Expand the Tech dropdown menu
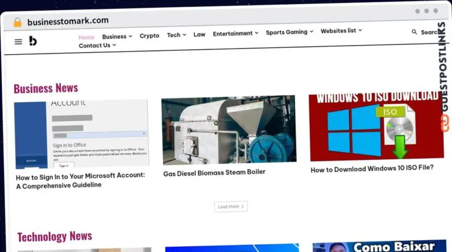The height and width of the screenshot is (252, 452). tap(176, 35)
